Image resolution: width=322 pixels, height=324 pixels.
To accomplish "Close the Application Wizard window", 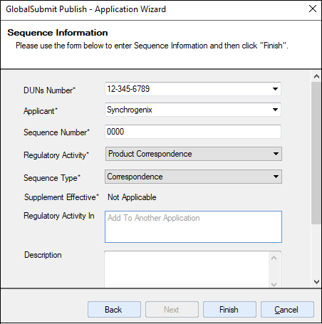I will click(313, 9).
